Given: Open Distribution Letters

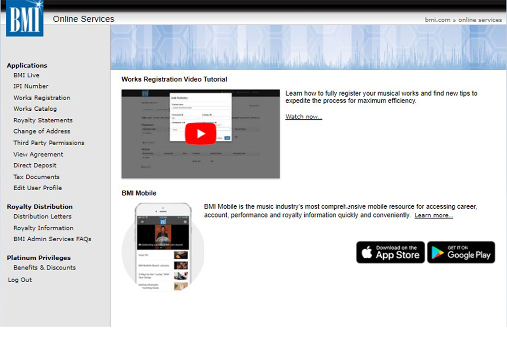Looking at the screenshot, I should [43, 217].
